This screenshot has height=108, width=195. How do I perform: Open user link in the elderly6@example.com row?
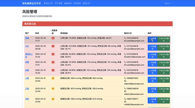pyautogui.click(x=27, y=78)
